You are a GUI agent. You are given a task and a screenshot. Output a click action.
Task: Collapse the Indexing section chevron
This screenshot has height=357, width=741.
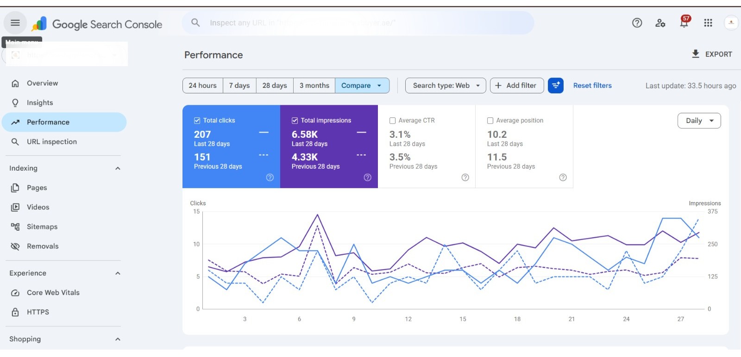click(x=118, y=168)
